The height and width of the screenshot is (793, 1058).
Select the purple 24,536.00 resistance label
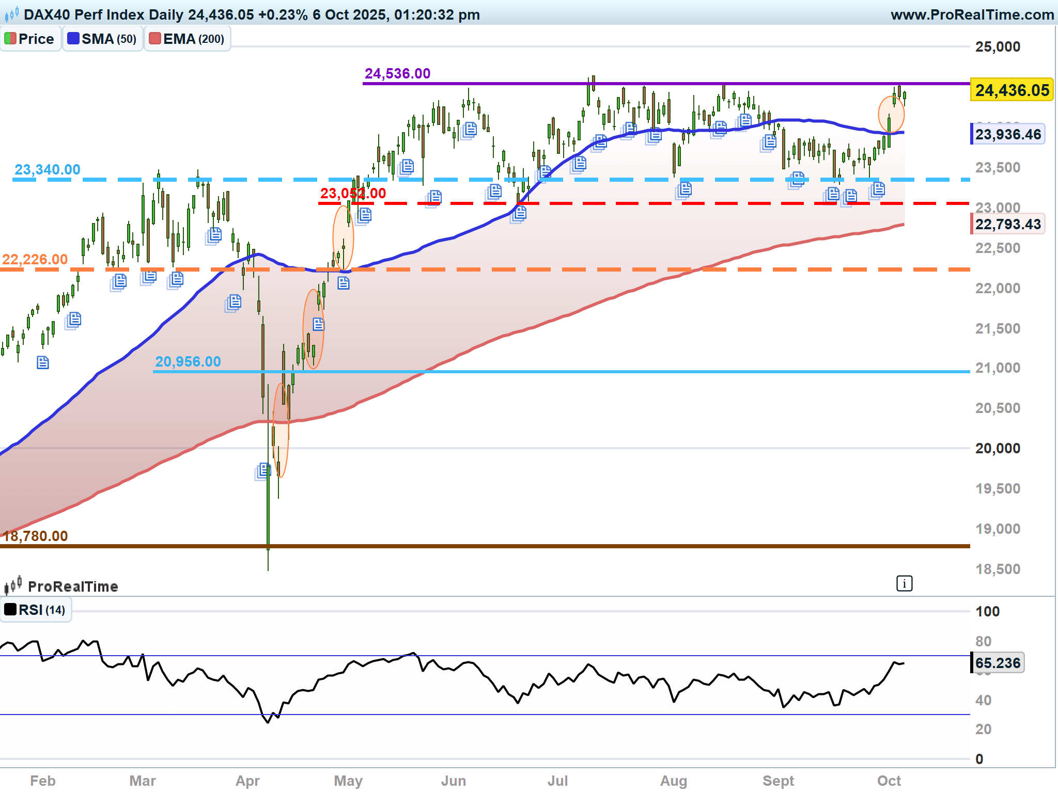pyautogui.click(x=397, y=74)
